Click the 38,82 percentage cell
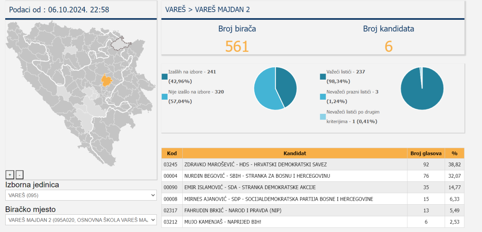The width and height of the screenshot is (482, 232). (454, 164)
